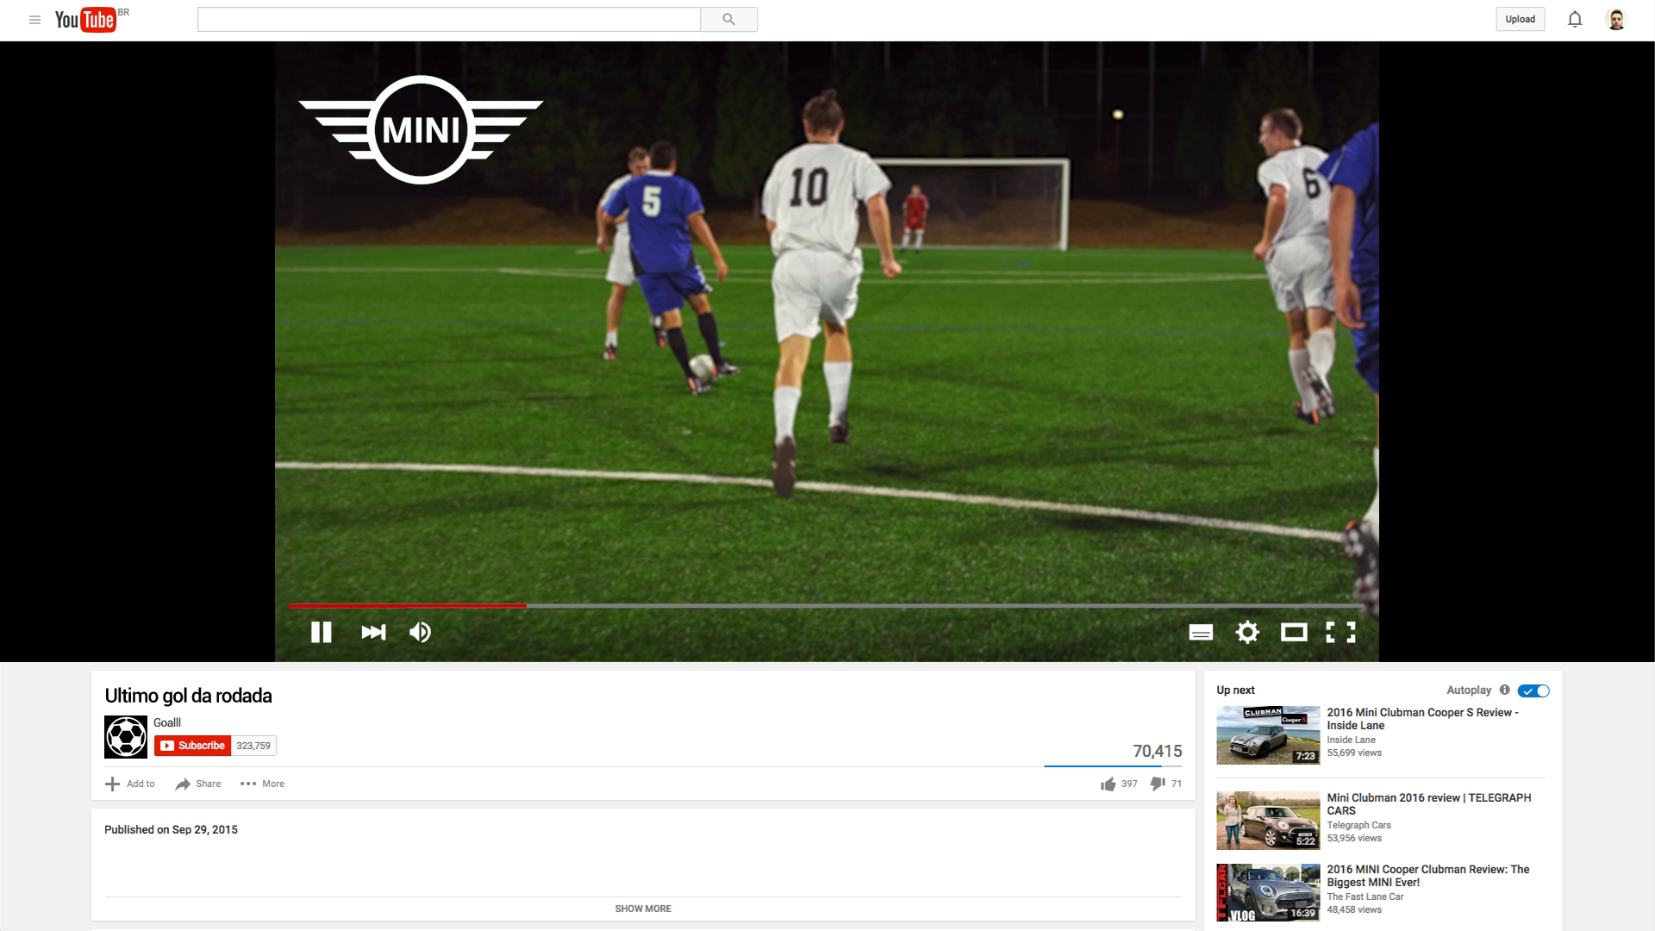Image resolution: width=1655 pixels, height=931 pixels.
Task: Open the notifications bell
Action: point(1575,19)
